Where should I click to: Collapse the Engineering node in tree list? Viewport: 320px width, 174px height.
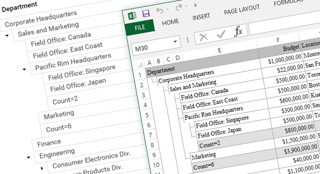[x=29, y=157]
